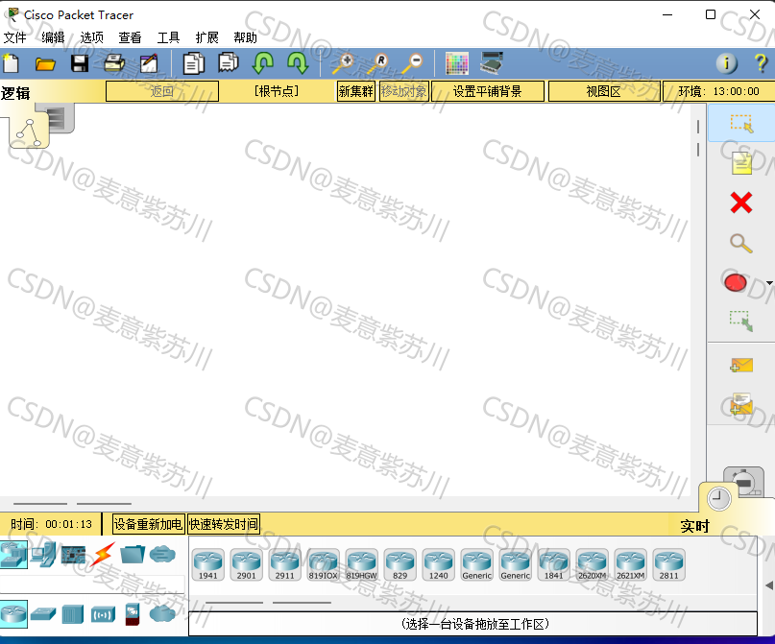775x644 pixels.
Task: Click the Copy icon
Action: pyautogui.click(x=193, y=63)
